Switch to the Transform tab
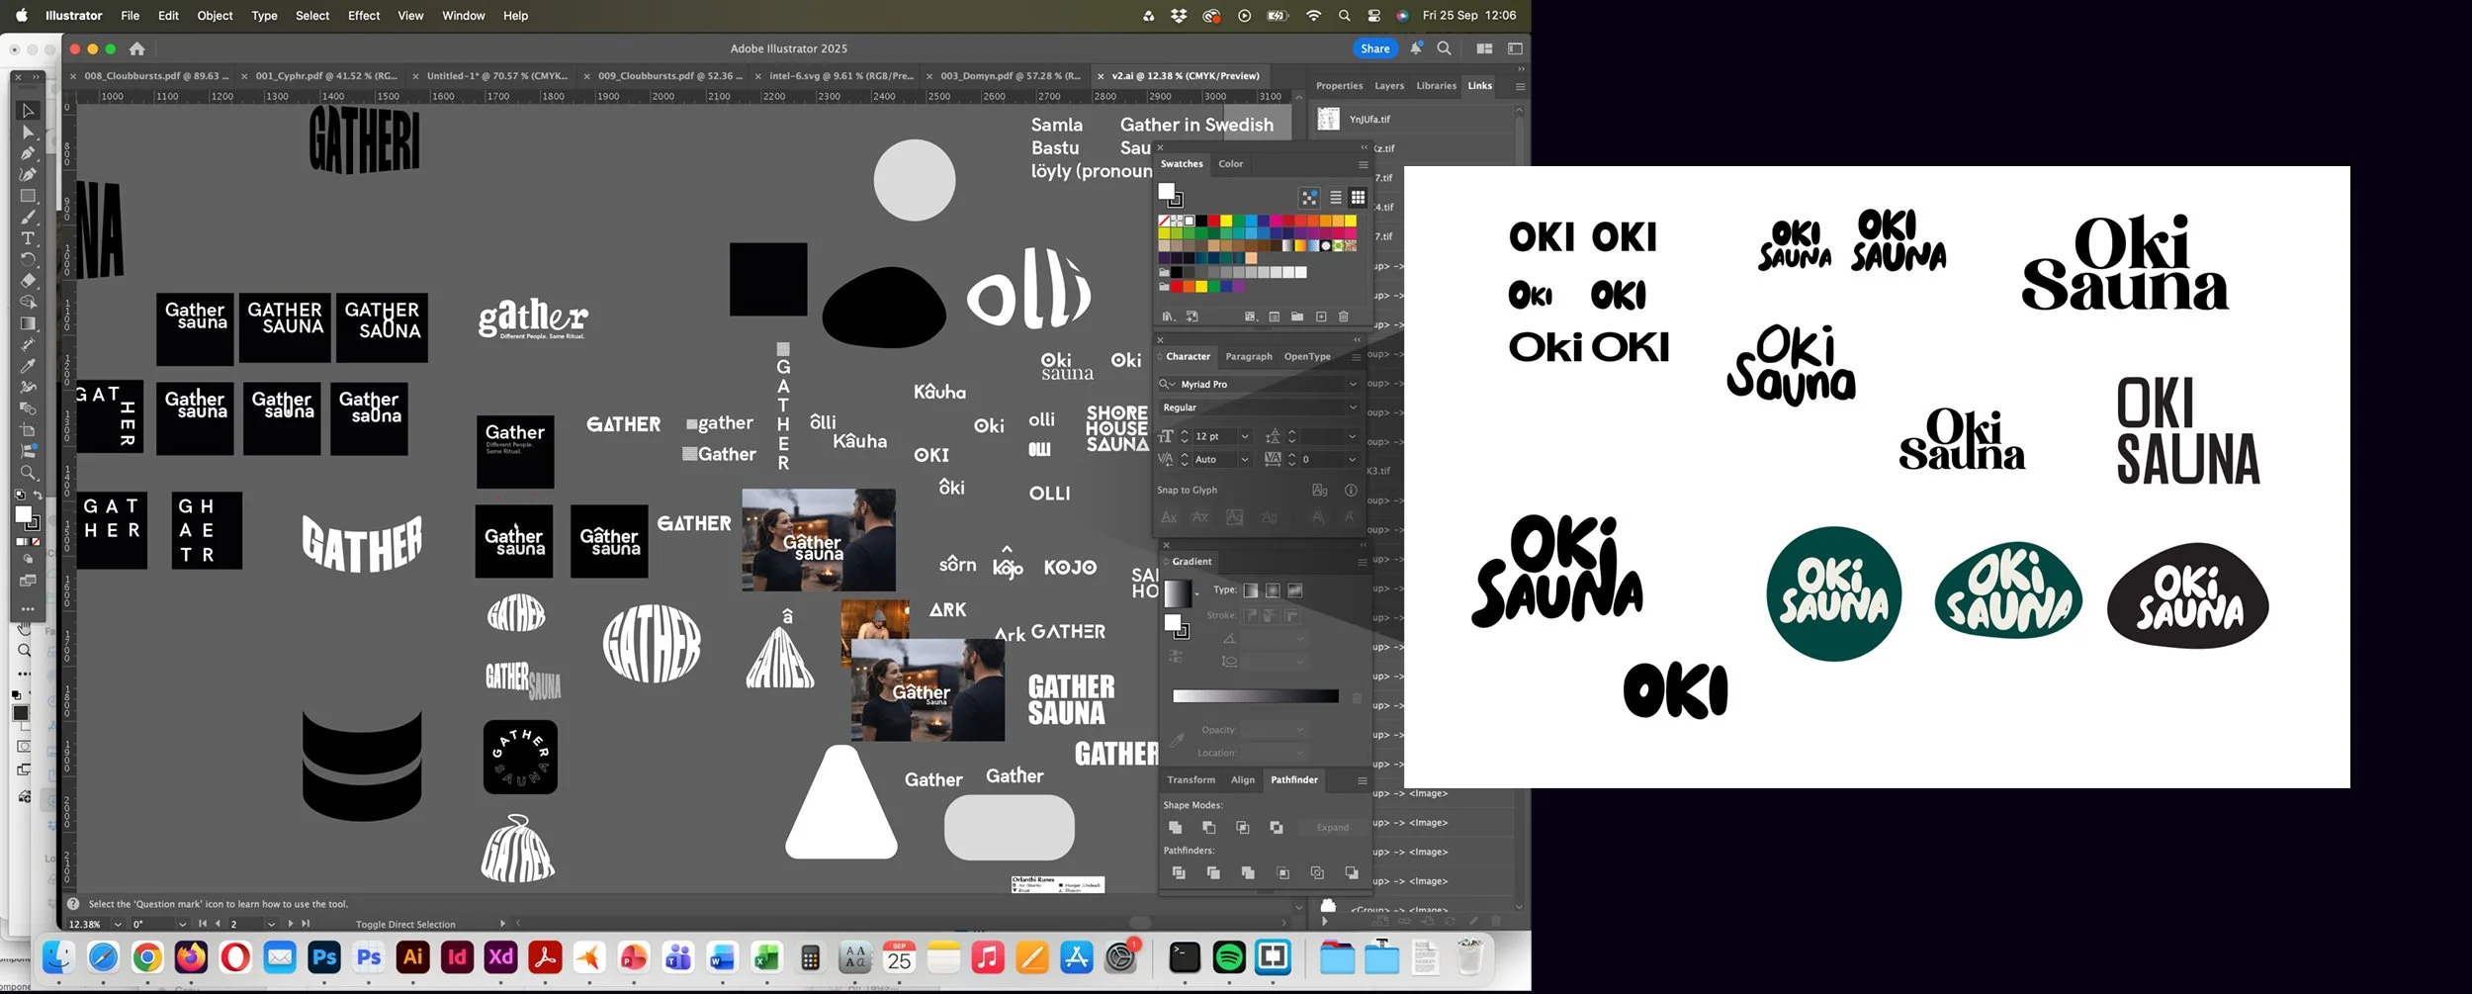The image size is (2472, 994). (x=1192, y=780)
